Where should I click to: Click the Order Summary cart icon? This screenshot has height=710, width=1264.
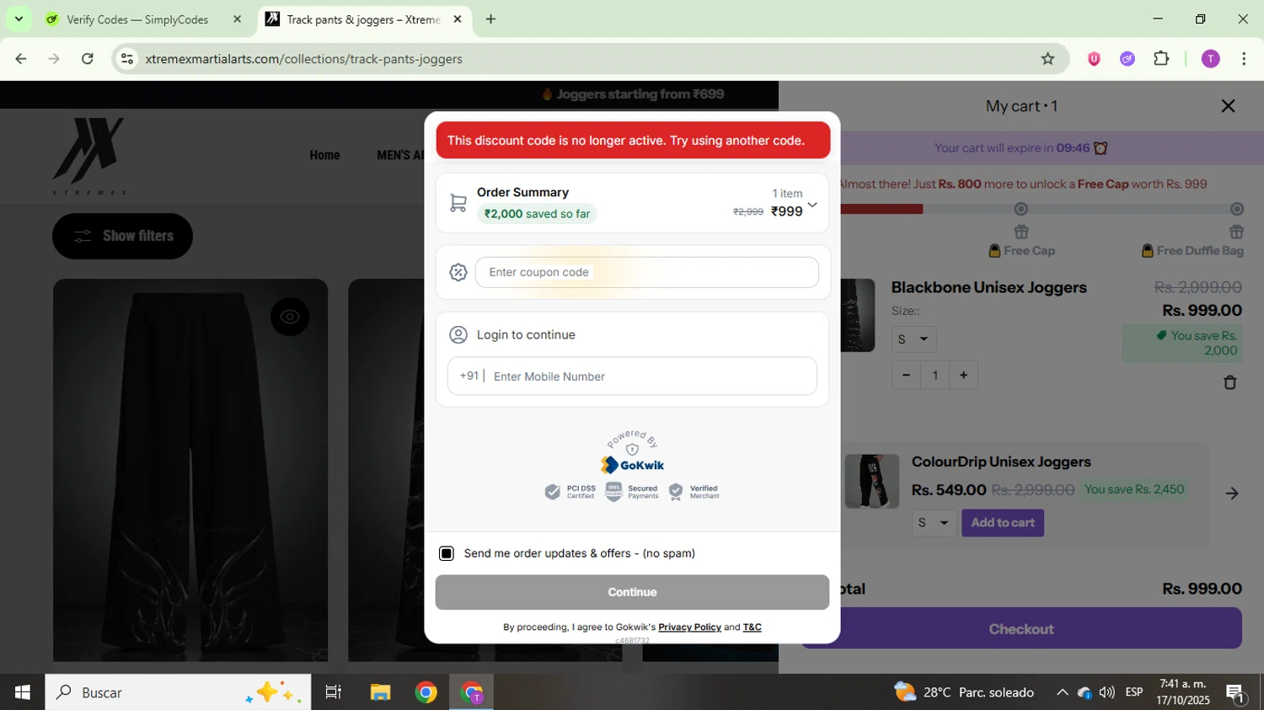(x=458, y=203)
